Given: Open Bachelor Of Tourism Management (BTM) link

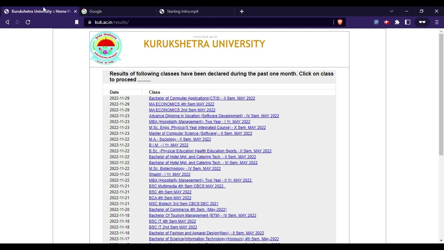Looking at the screenshot, I should [x=203, y=216].
